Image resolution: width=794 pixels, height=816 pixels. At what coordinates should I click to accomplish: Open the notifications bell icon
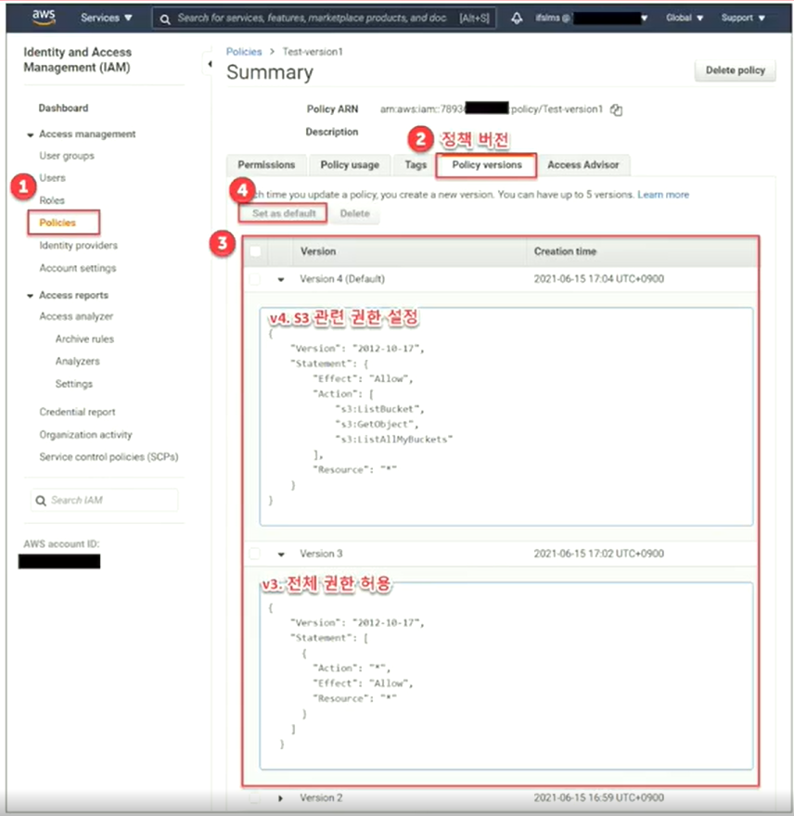517,19
